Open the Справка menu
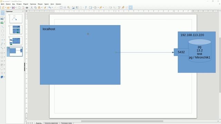This screenshot has width=221, height=124. 58,4
